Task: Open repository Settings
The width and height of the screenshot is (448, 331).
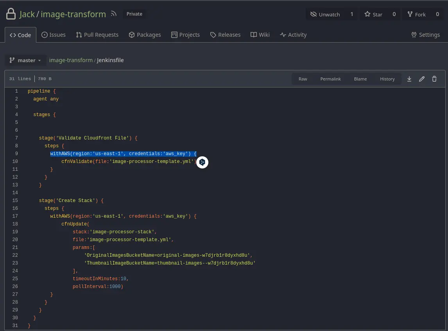Action: pyautogui.click(x=425, y=35)
